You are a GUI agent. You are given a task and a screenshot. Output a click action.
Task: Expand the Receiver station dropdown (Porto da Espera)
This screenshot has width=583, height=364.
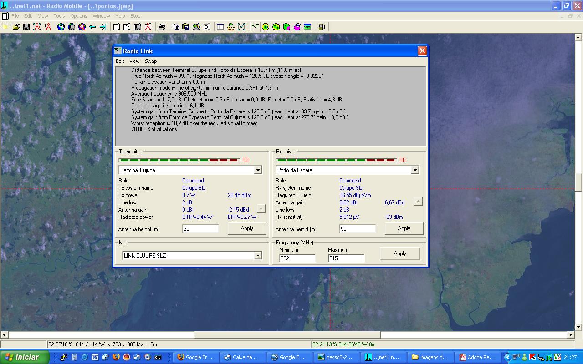pyautogui.click(x=415, y=170)
